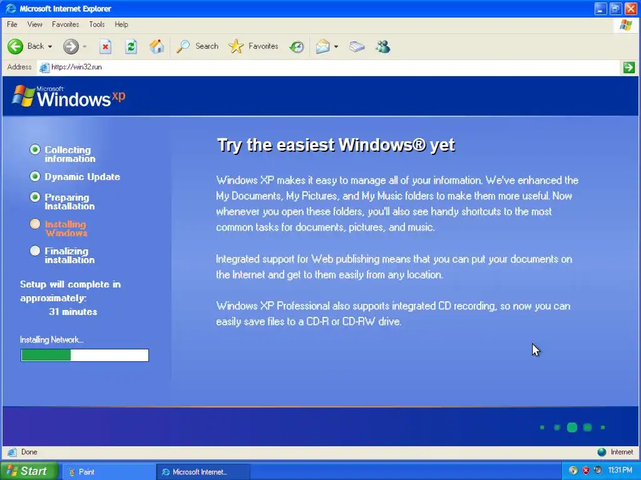
Task: Click the page icon in address bar
Action: pos(44,67)
